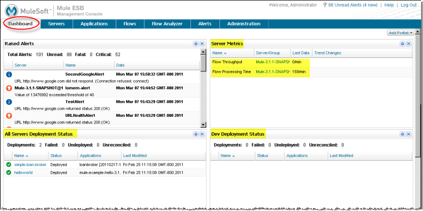Click the info icon beside SecondGoogleAlert
423x211 pixels.
point(9,74)
